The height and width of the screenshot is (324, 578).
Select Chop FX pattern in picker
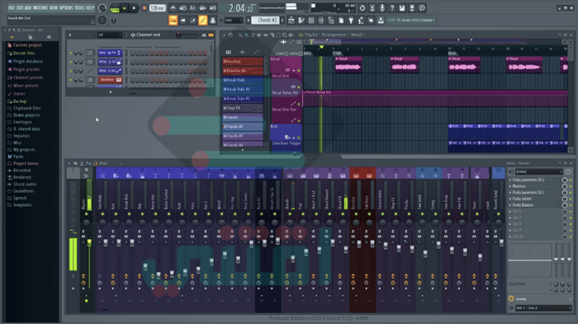[243, 108]
